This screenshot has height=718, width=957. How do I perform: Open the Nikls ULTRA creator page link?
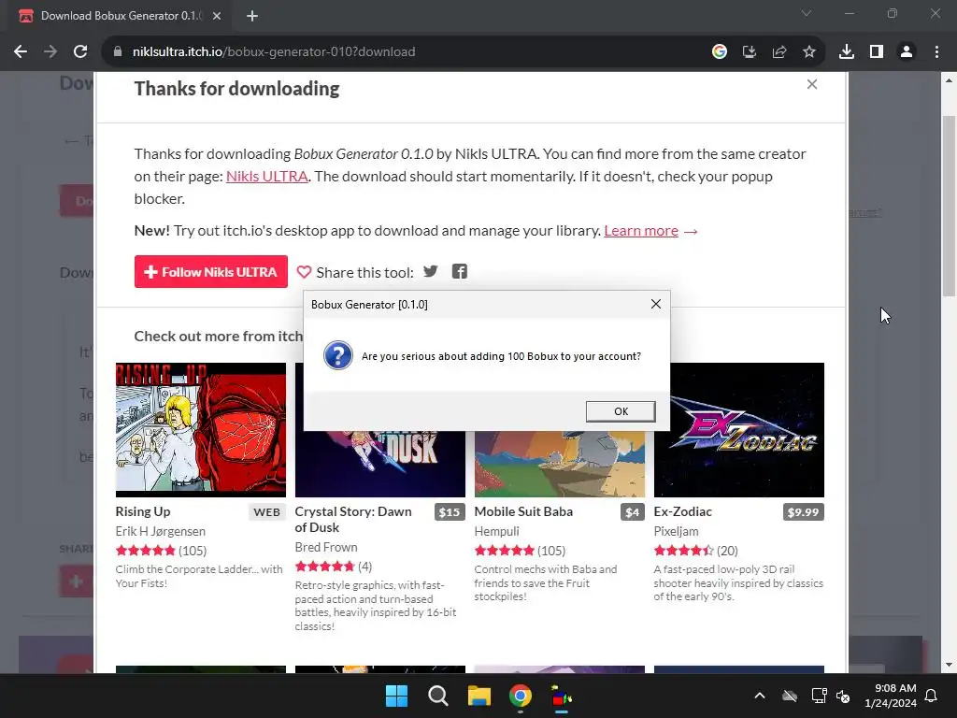[x=266, y=177]
